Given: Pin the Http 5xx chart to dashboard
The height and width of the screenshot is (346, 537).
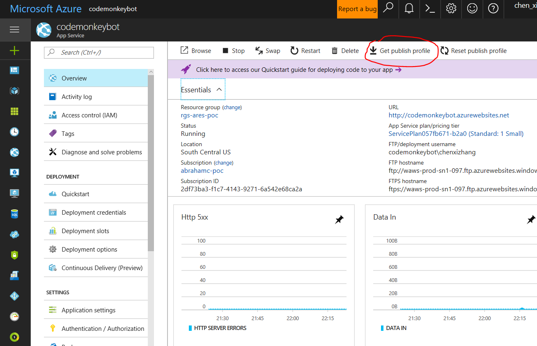Looking at the screenshot, I should tap(339, 220).
